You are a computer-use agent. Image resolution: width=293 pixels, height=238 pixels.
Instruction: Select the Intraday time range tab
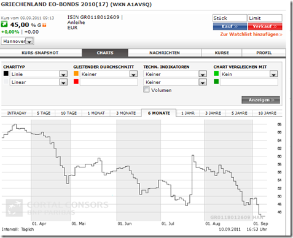click(17, 113)
